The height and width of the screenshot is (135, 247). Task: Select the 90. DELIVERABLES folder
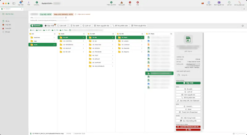point(101,66)
